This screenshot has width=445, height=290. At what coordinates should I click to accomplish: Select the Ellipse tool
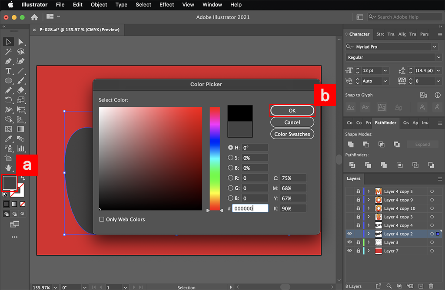(x=8, y=80)
